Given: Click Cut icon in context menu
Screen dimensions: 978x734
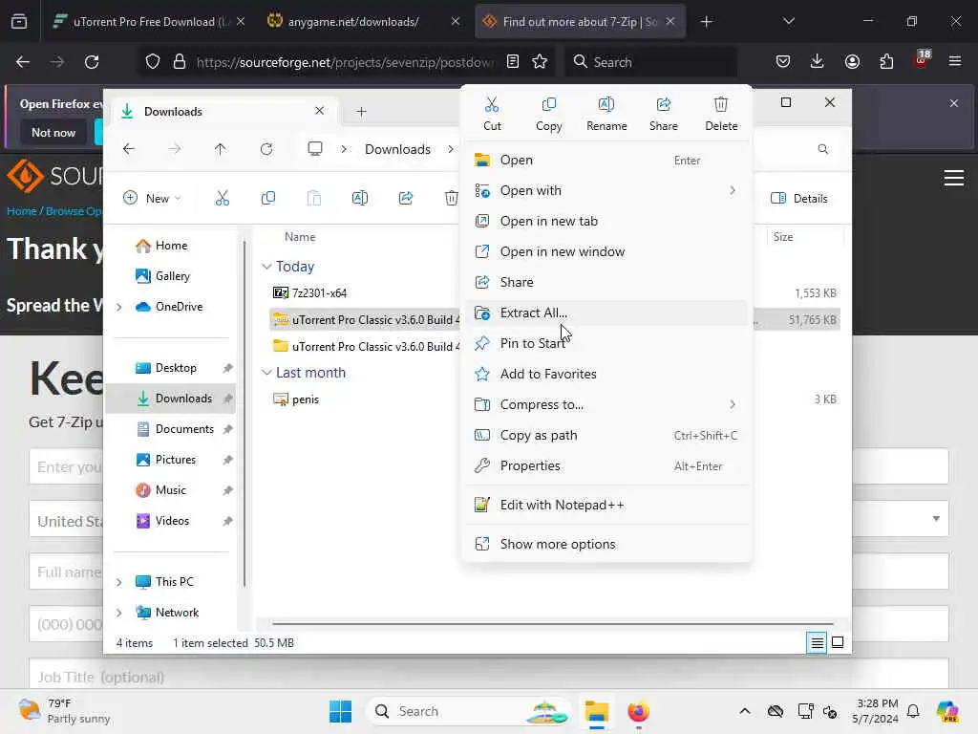Looking at the screenshot, I should tap(492, 113).
